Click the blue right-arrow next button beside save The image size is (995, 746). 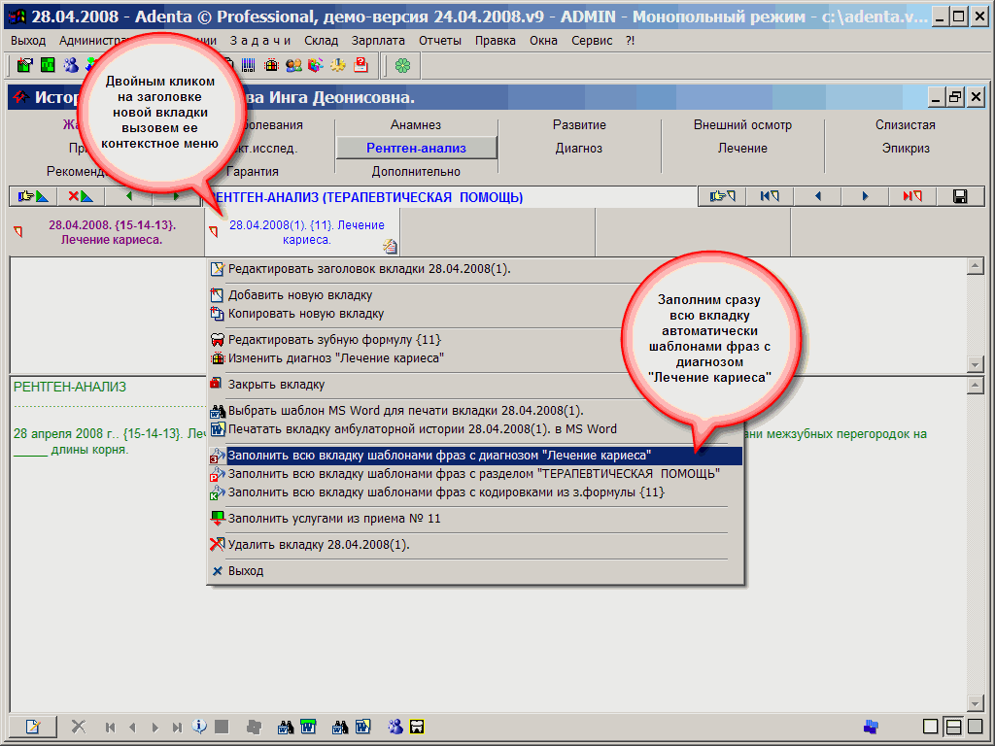[x=865, y=196]
